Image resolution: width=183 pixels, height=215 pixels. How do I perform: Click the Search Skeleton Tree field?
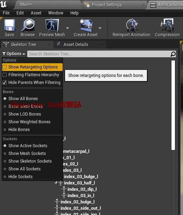pyautogui.click(x=99, y=54)
